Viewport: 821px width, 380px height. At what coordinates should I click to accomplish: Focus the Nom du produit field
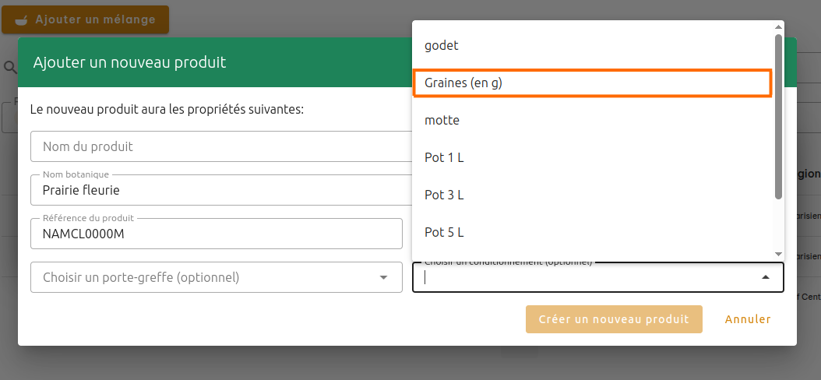[218, 146]
